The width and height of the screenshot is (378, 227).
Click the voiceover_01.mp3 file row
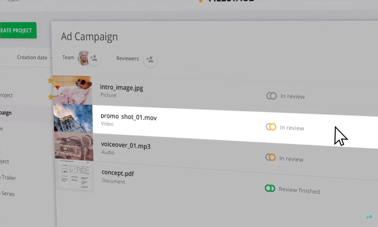(126, 146)
